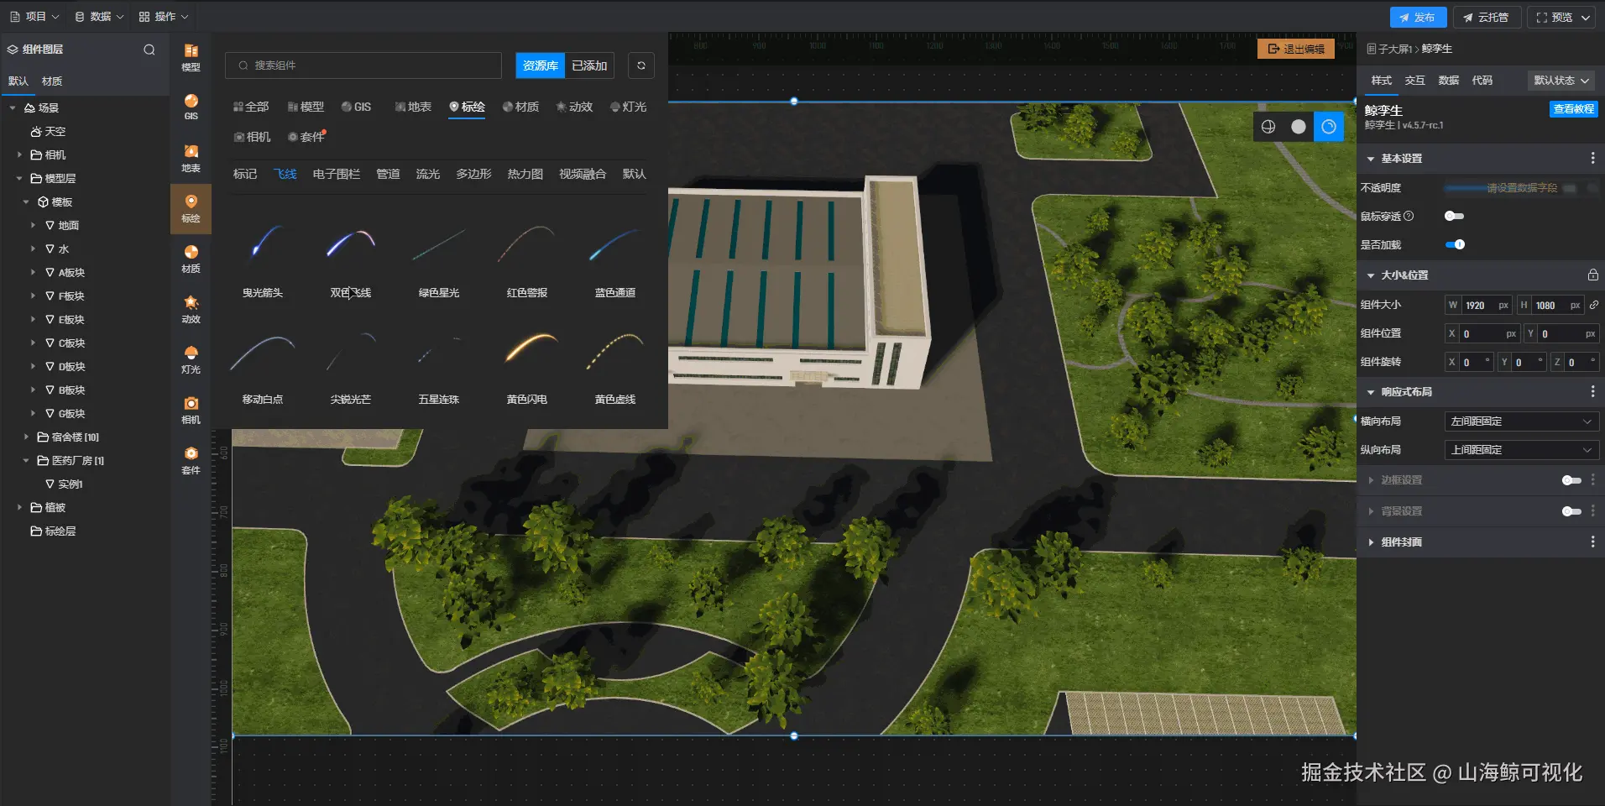The height and width of the screenshot is (806, 1605).
Task: Open the 模型 icon in the vertical sidebar
Action: click(191, 57)
